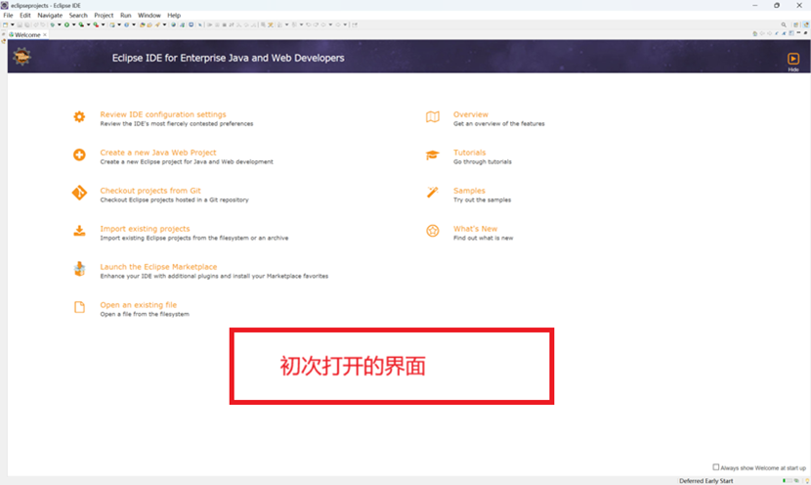Open the File menu

8,15
